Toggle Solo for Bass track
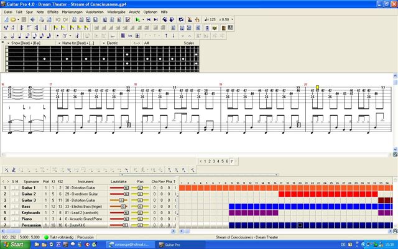 (13, 206)
